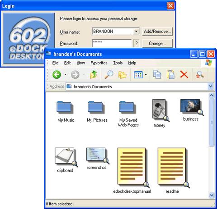This screenshot has height=209, width=217.
Task: Open the Views dropdown arrow
Action: coord(146,74)
